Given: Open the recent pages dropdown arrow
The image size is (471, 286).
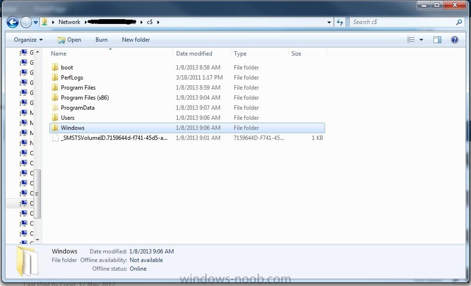Looking at the screenshot, I should pos(36,22).
